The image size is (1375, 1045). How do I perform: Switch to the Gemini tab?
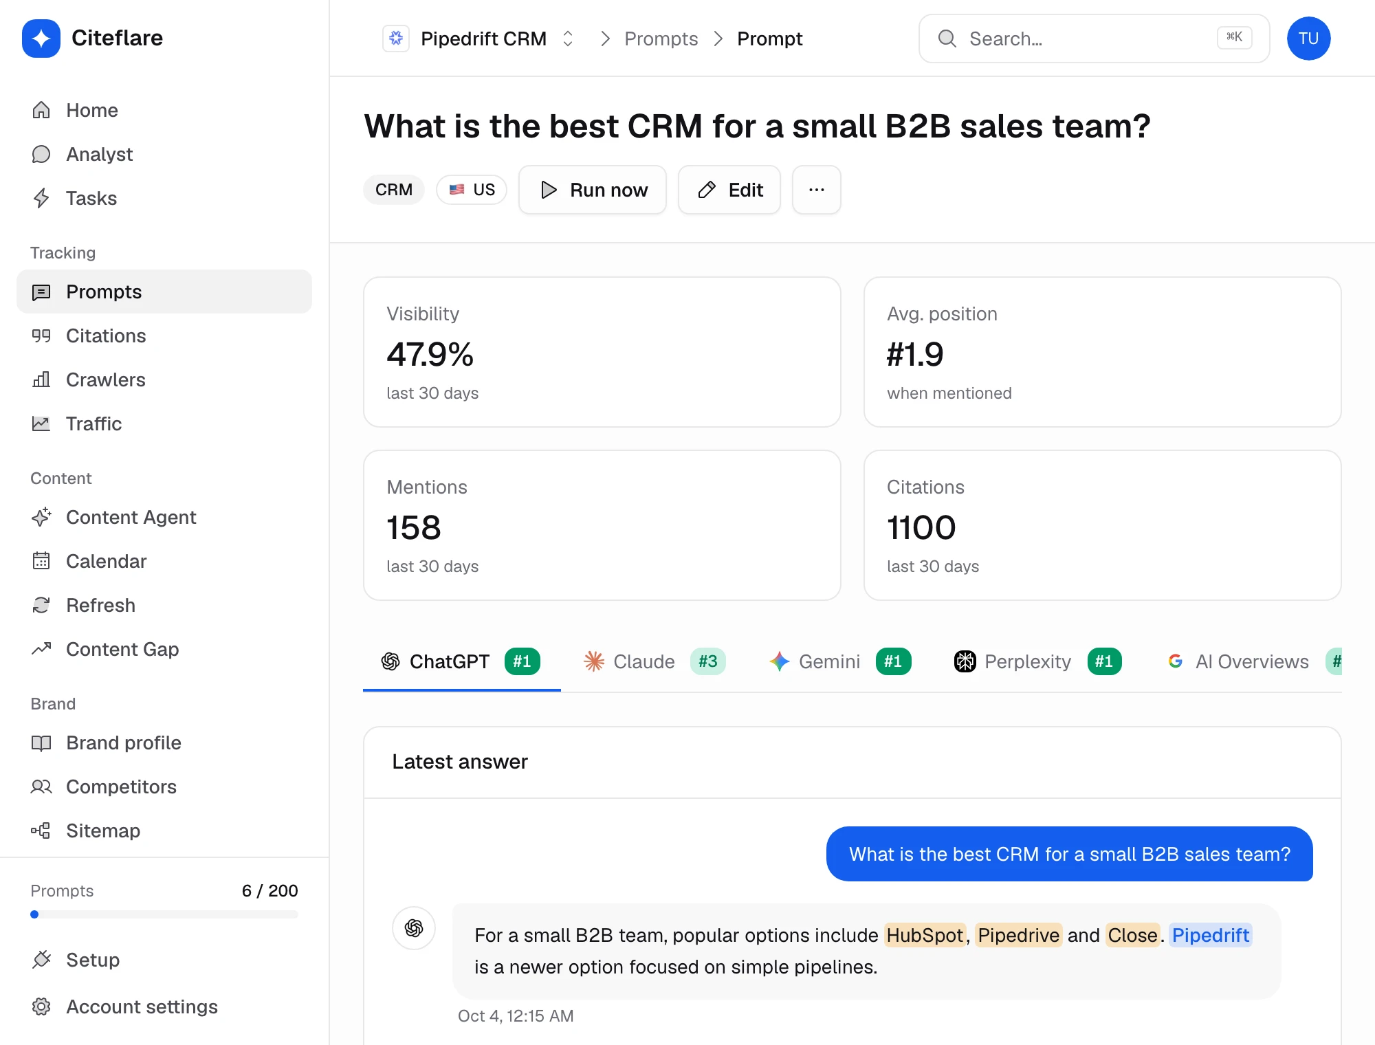click(840, 661)
